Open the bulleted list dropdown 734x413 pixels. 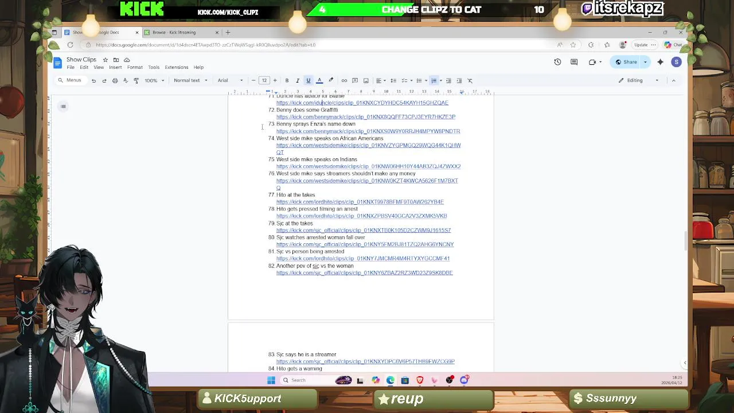tap(425, 80)
